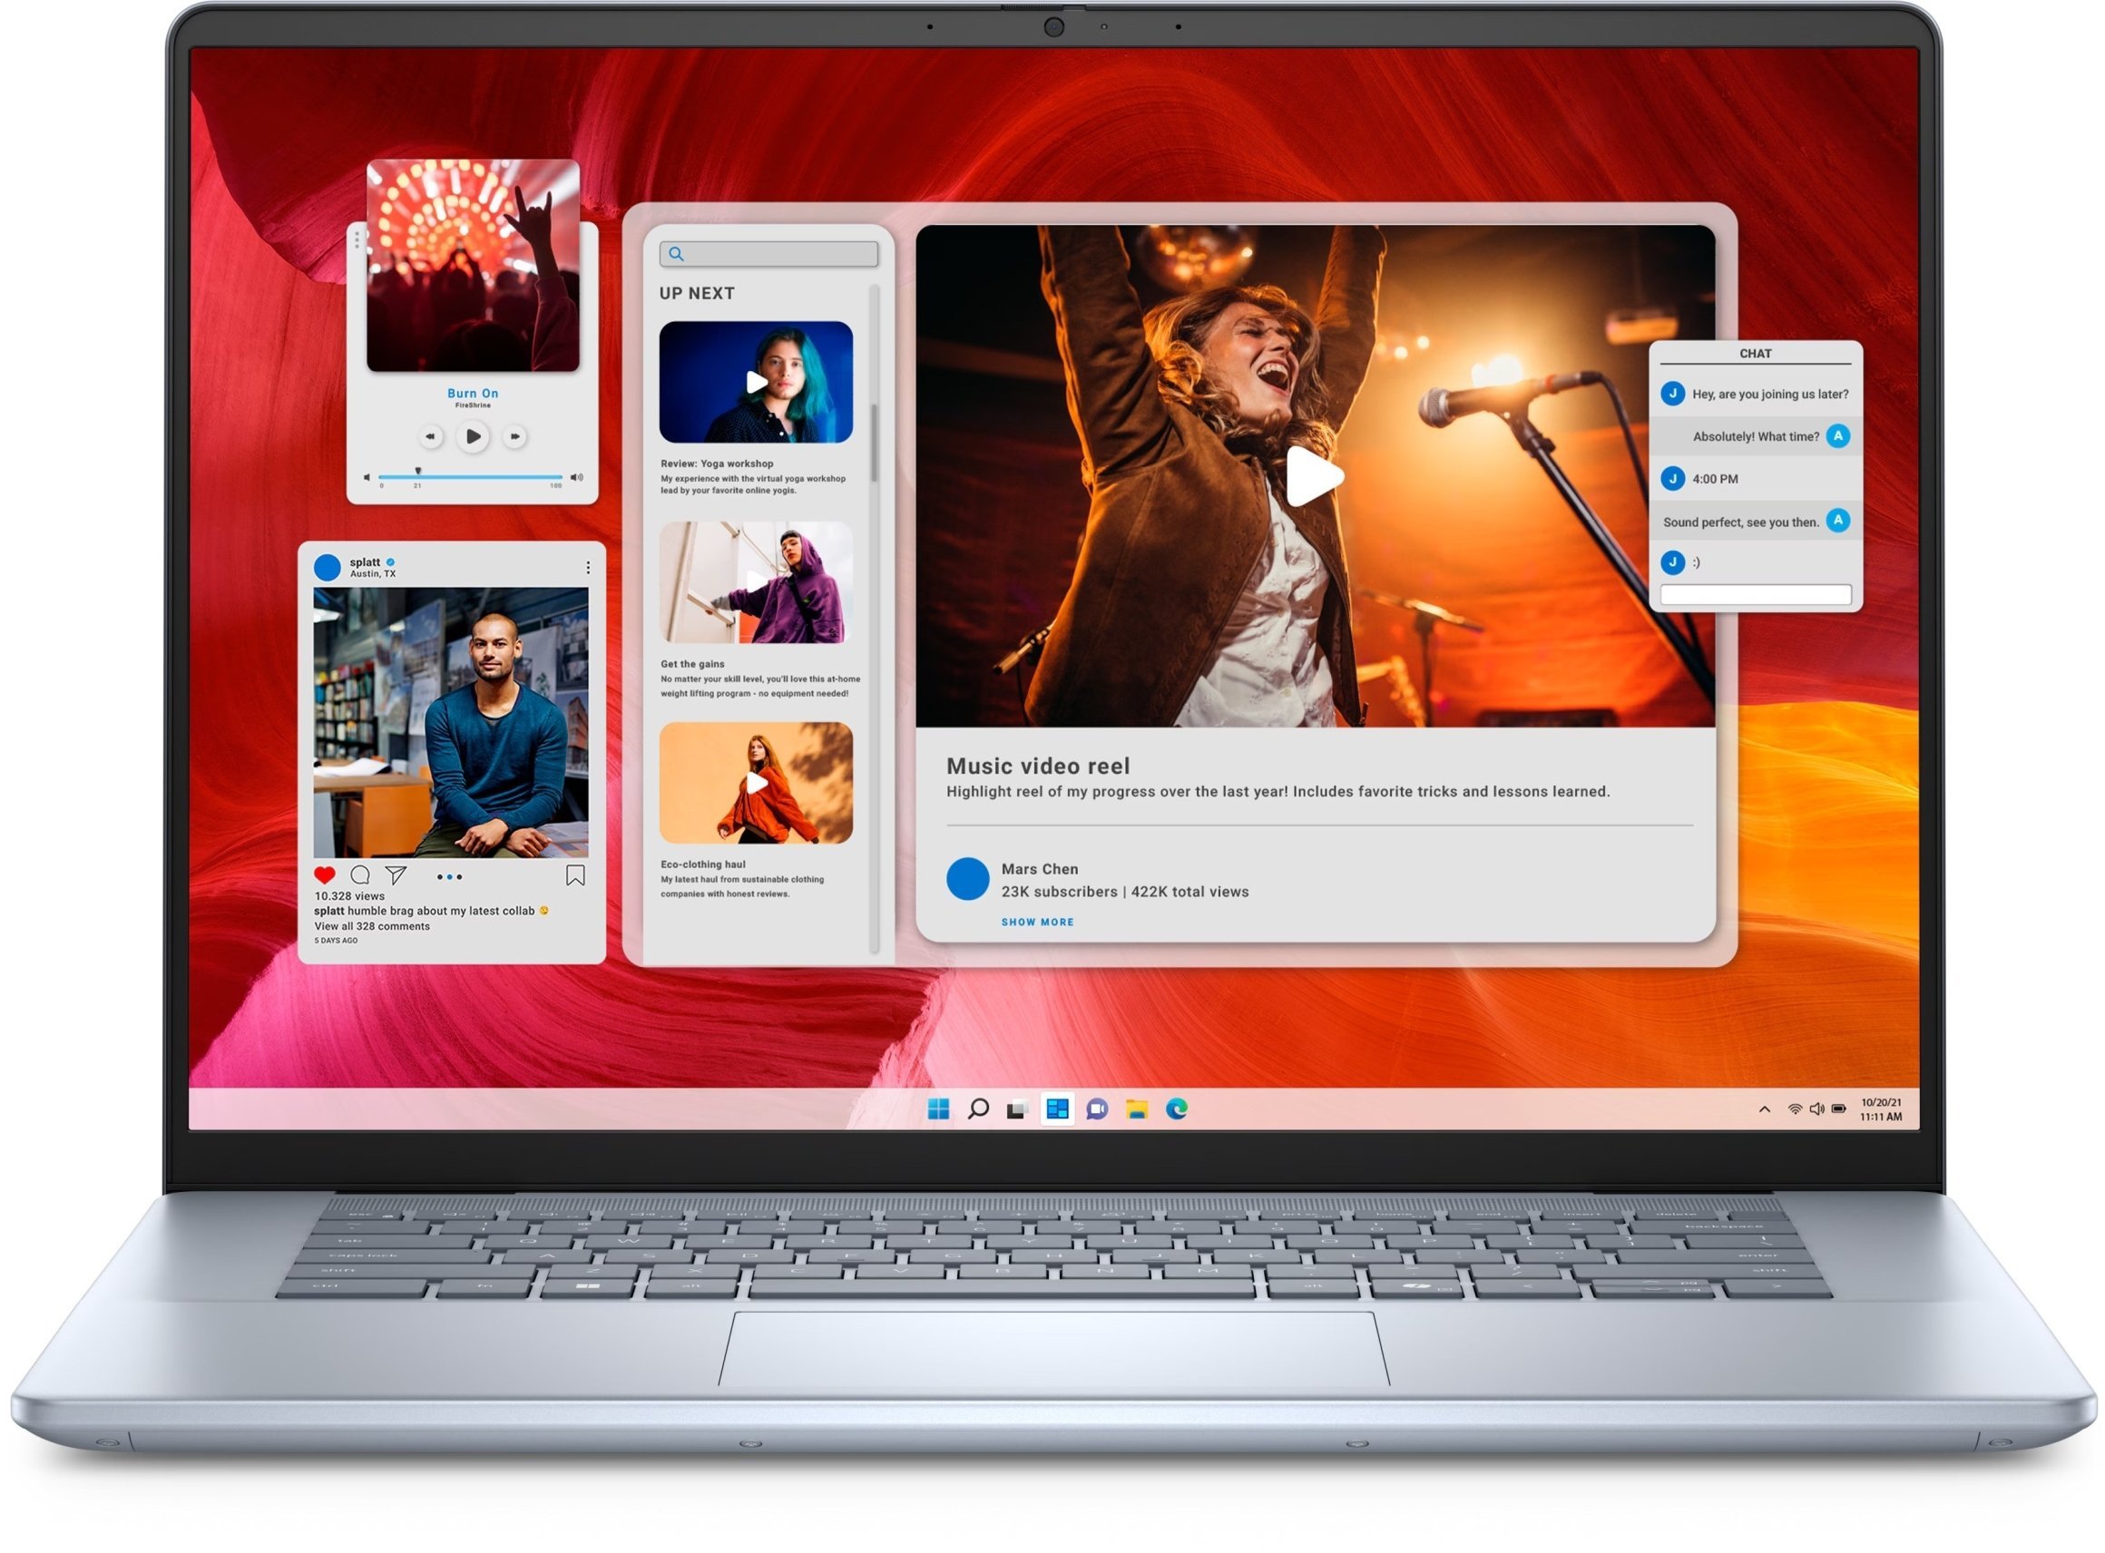The height and width of the screenshot is (1553, 2105).
Task: Mute the speaker in the music player
Action: (368, 477)
